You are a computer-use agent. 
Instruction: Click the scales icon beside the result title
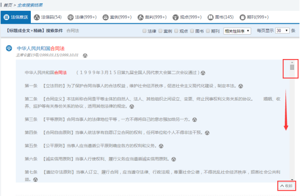click(9, 48)
